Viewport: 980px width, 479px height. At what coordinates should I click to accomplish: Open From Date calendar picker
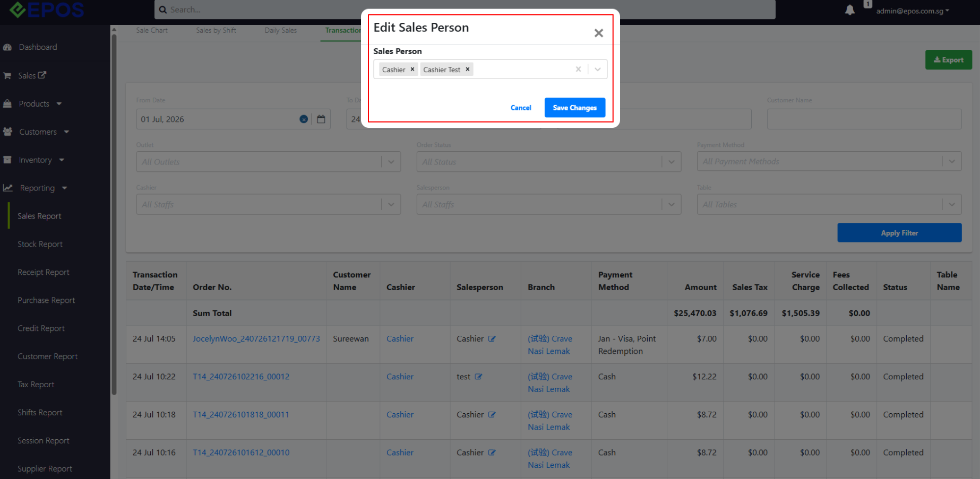(x=321, y=119)
